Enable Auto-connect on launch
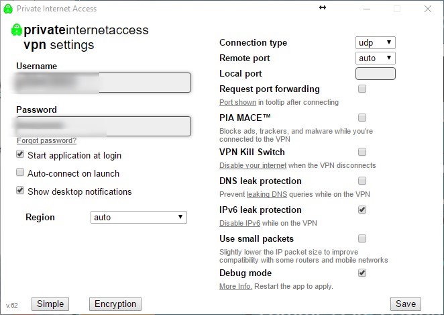The height and width of the screenshot is (315, 444). point(20,172)
